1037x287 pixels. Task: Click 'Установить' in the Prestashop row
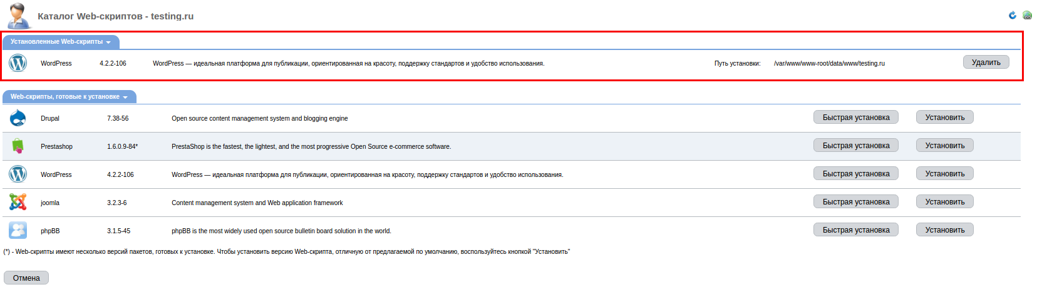click(x=945, y=145)
